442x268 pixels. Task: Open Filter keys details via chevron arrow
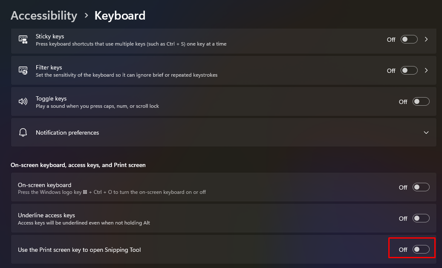pos(426,70)
